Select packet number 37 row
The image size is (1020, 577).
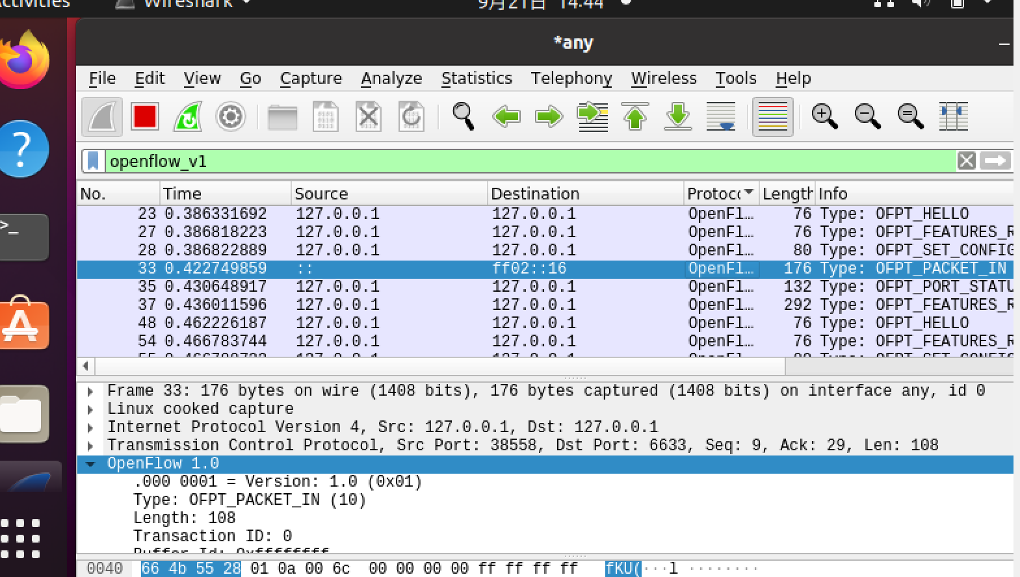[545, 305]
